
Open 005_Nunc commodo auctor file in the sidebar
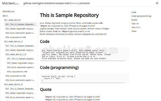[x=20, y=80]
